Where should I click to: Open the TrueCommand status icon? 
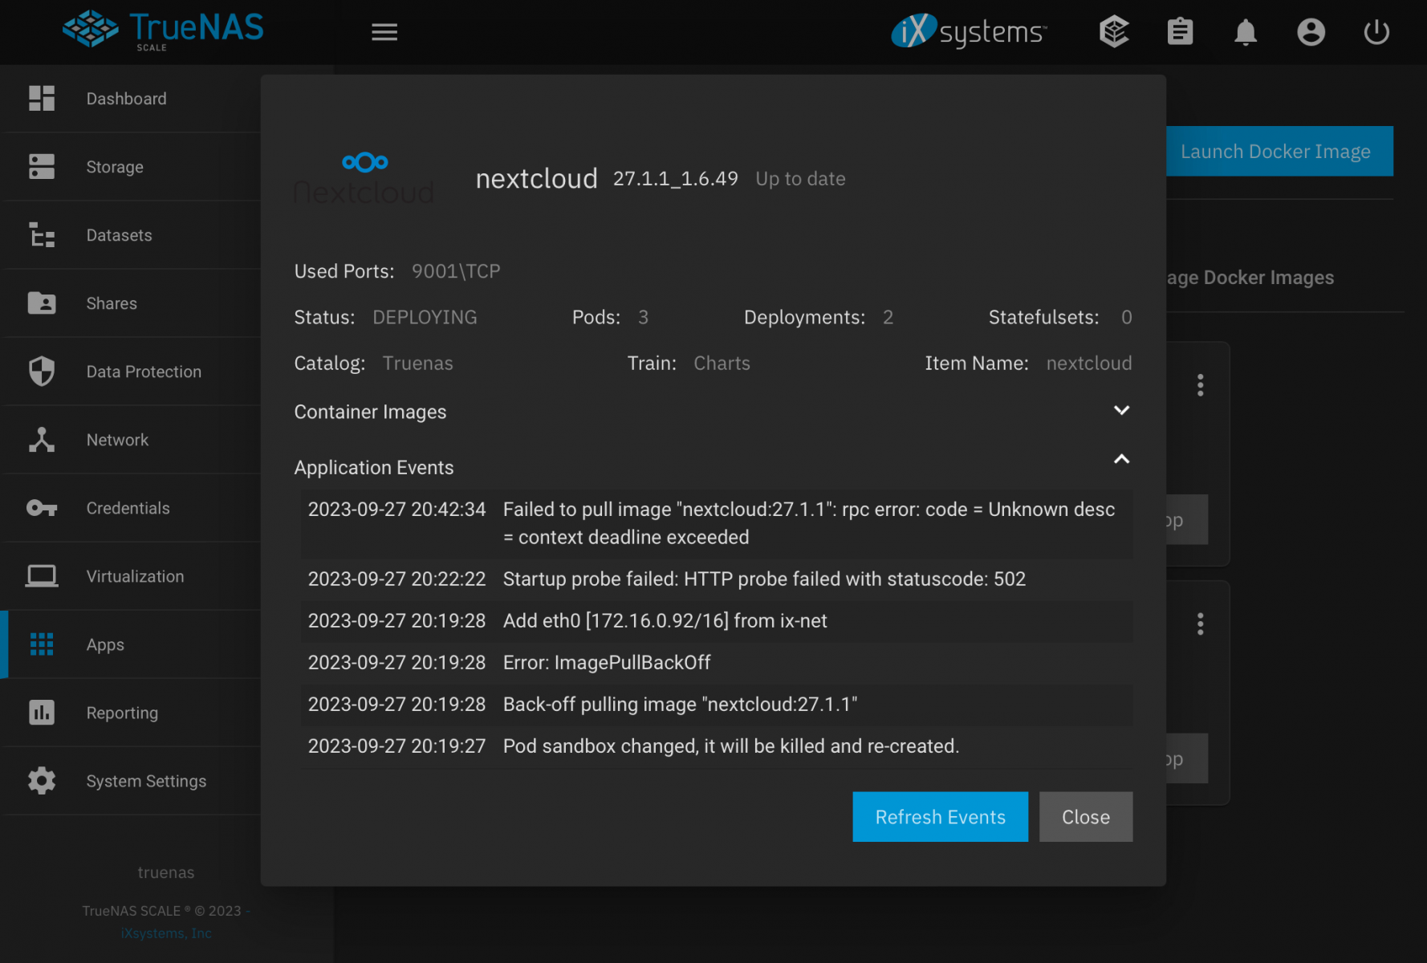click(1114, 32)
